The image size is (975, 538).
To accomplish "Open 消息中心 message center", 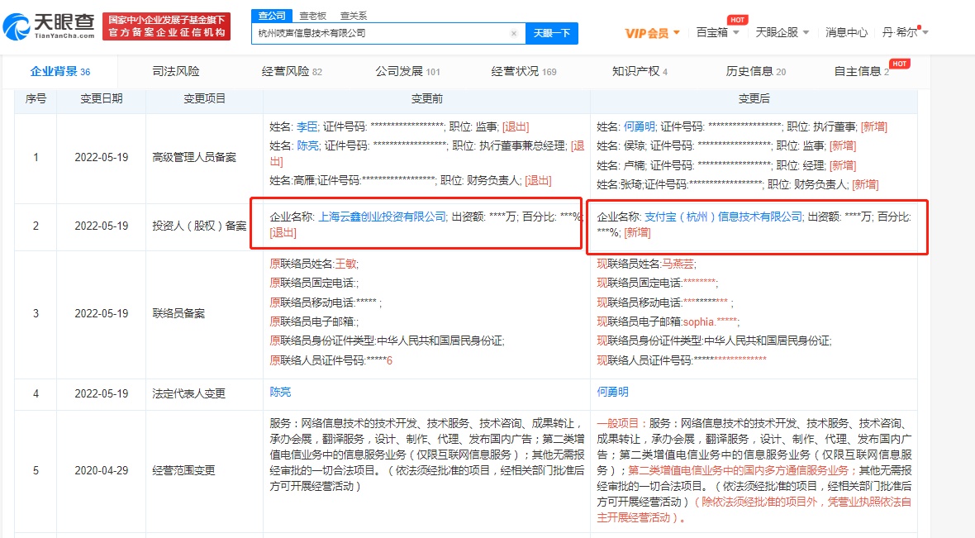I will click(x=846, y=33).
